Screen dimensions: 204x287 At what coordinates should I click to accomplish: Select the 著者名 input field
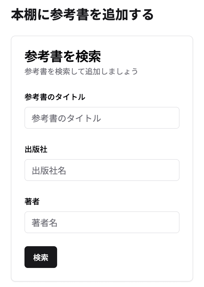[102, 222]
